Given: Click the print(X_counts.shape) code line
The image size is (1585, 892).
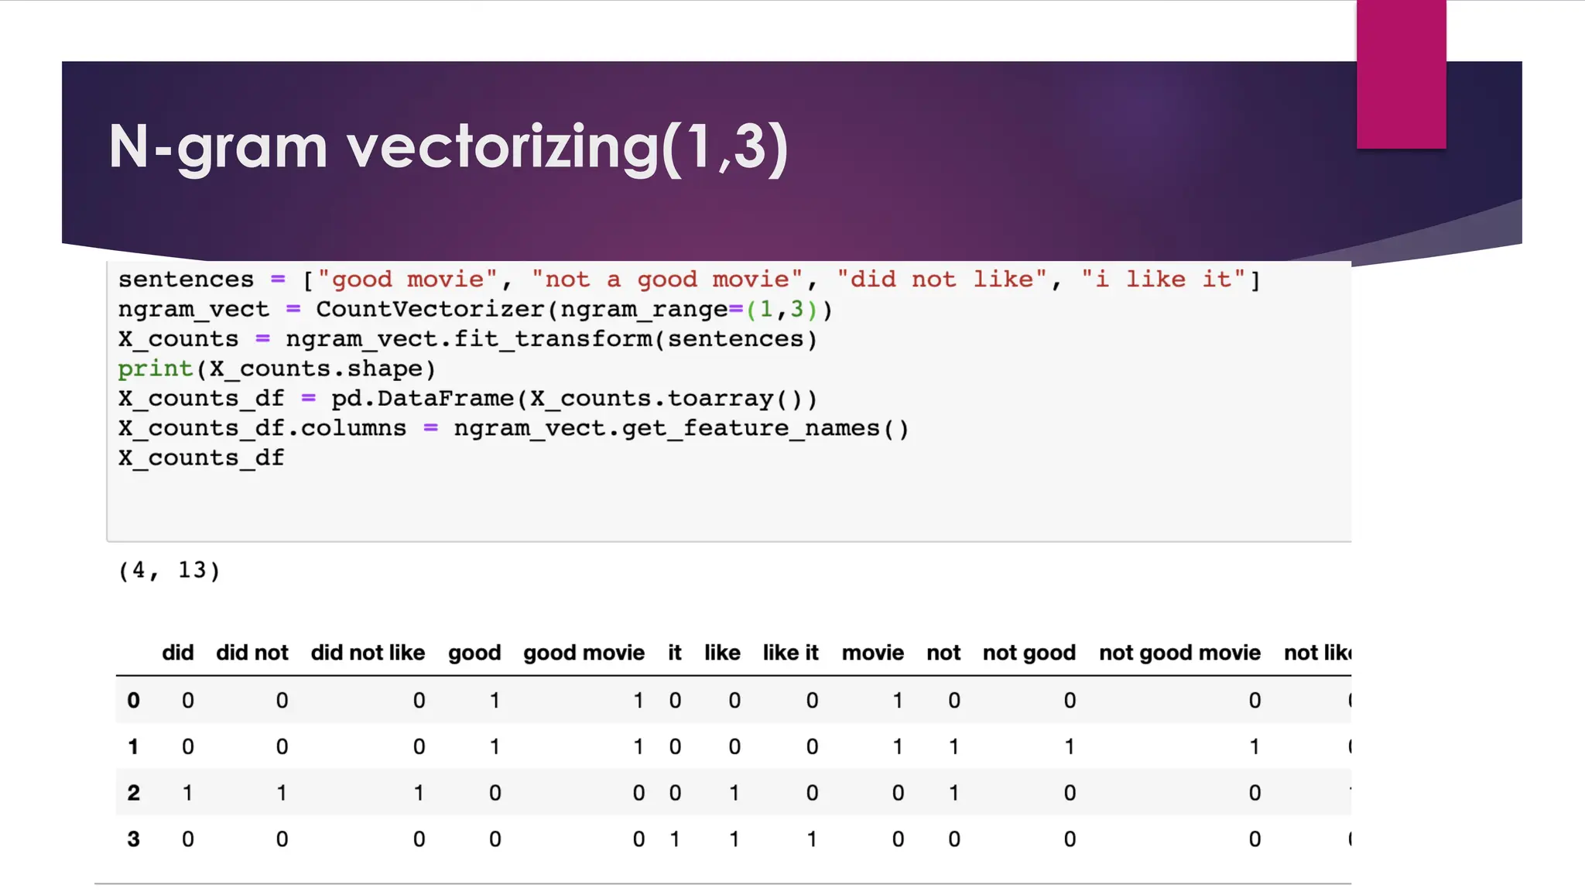Looking at the screenshot, I should click(x=277, y=369).
